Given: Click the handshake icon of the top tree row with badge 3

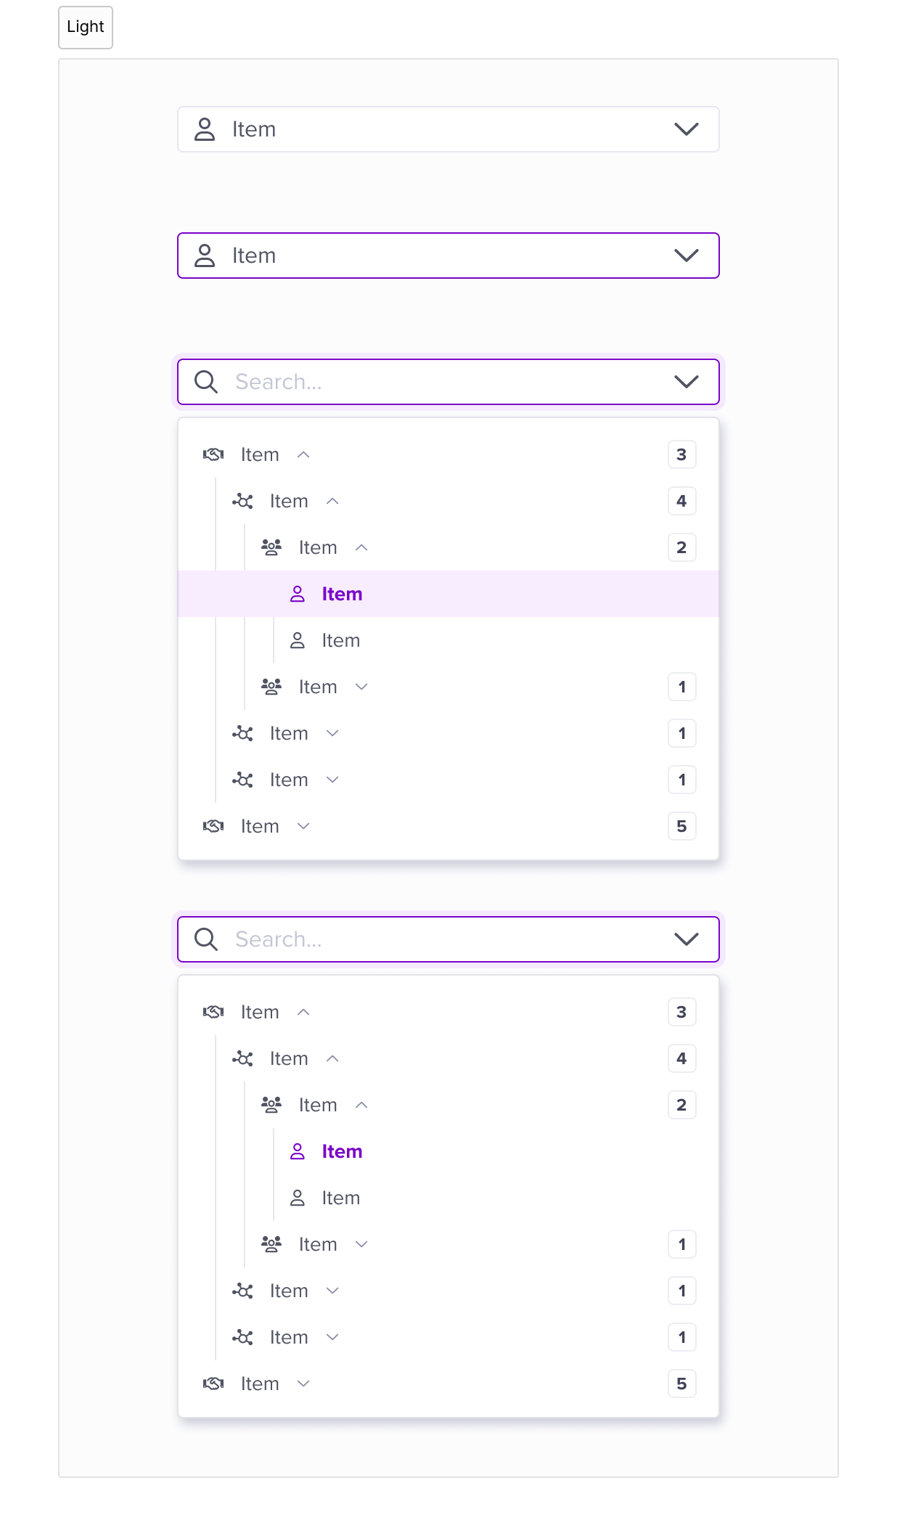Looking at the screenshot, I should (213, 454).
